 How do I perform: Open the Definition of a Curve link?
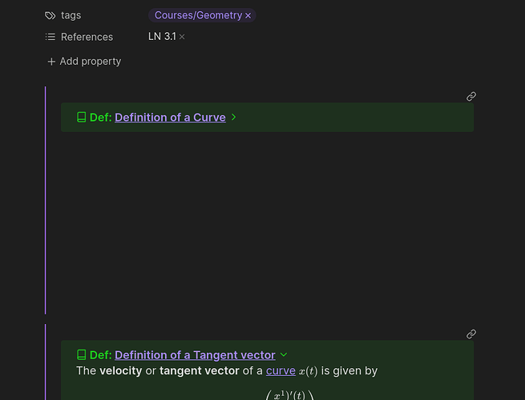[x=170, y=118]
